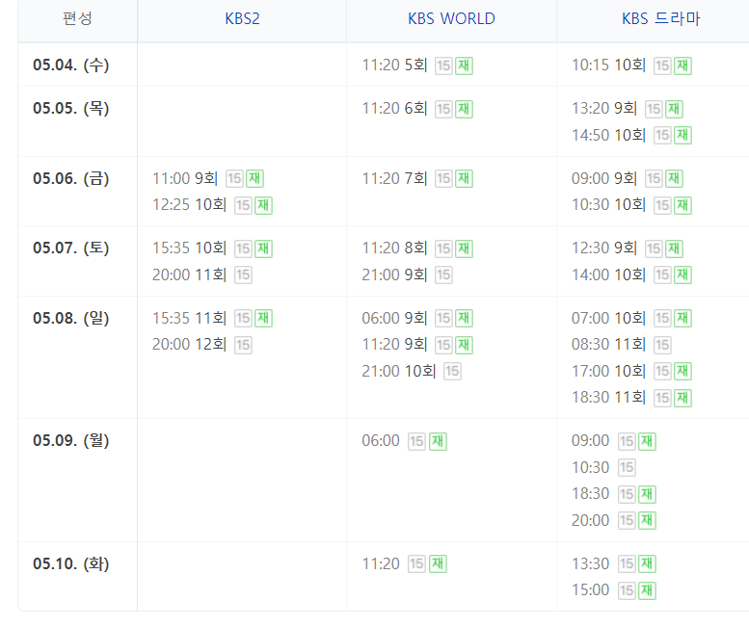Viewport: 749px width, 627px height.
Task: Click the 15 rating badge beside 08:30 11회
Action: (662, 345)
